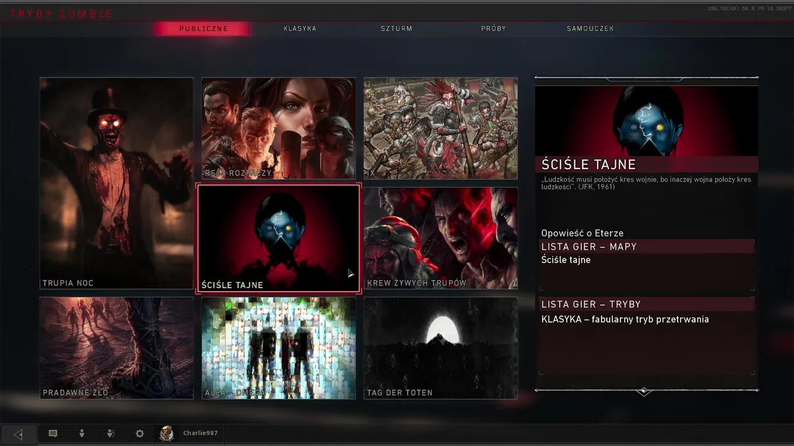Open the Samouczek tab
This screenshot has width=794, height=446.
[591, 28]
